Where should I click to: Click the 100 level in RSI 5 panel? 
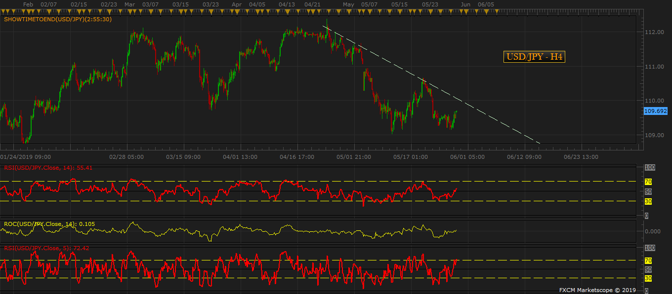(650, 248)
